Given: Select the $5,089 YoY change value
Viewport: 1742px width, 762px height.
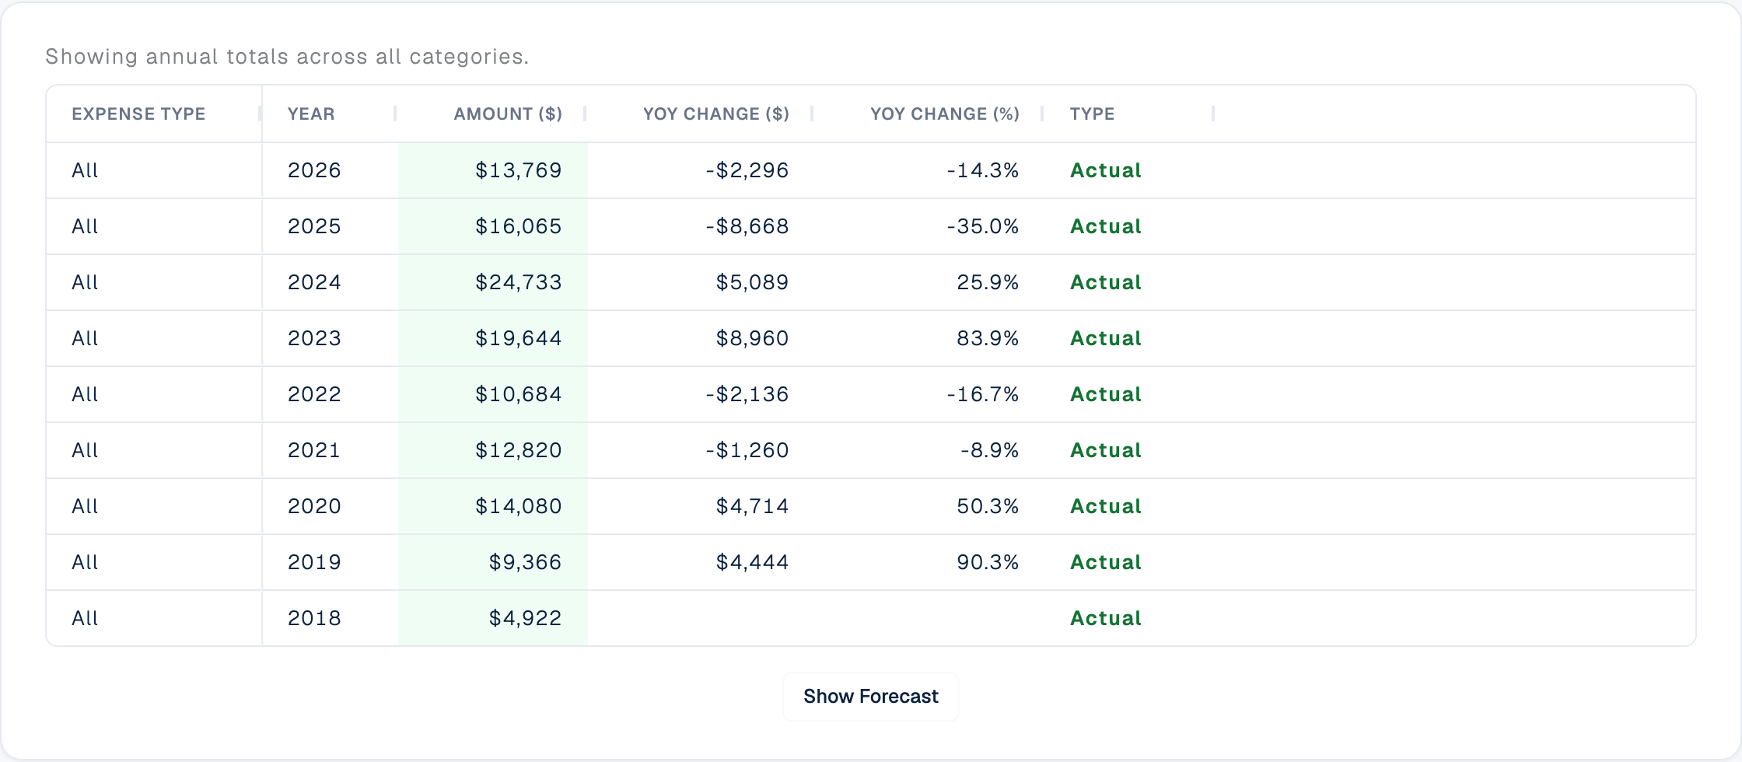Looking at the screenshot, I should pyautogui.click(x=752, y=282).
